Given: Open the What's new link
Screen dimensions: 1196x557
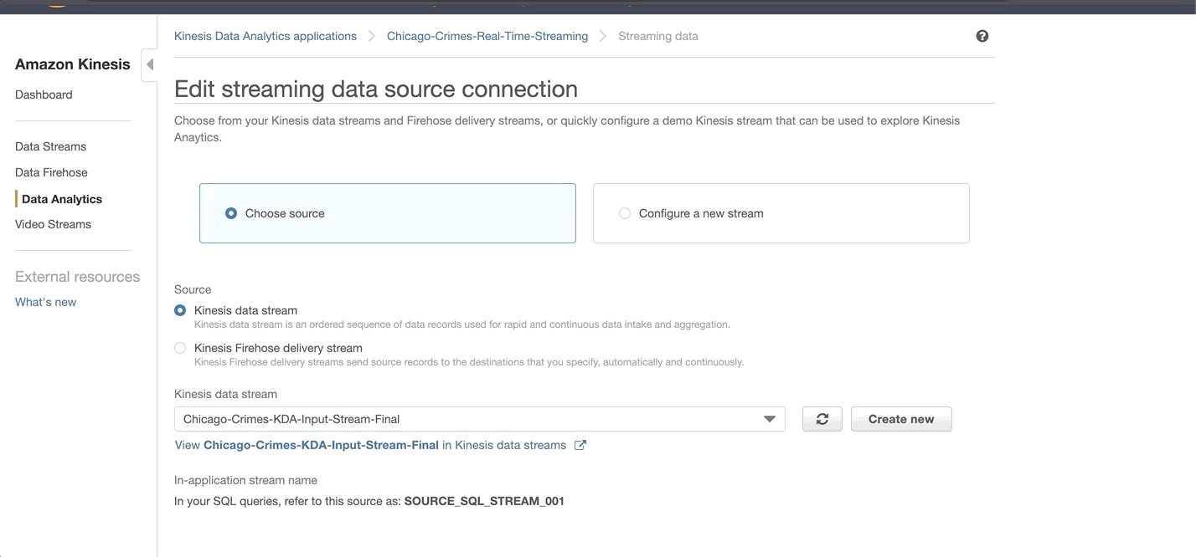Looking at the screenshot, I should 45,302.
